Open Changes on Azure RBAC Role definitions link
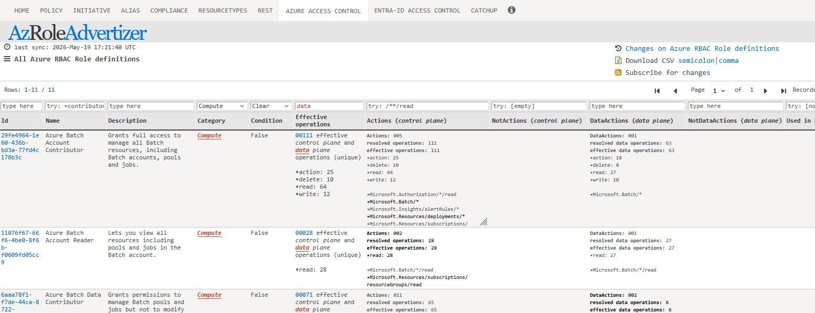Image resolution: width=815 pixels, height=313 pixels. point(702,48)
